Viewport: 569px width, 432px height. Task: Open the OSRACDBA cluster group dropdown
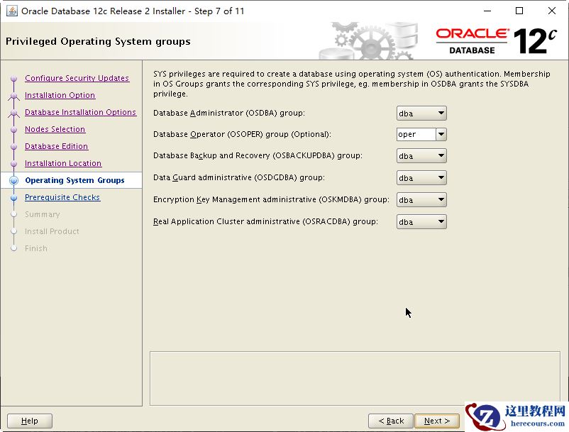421,221
